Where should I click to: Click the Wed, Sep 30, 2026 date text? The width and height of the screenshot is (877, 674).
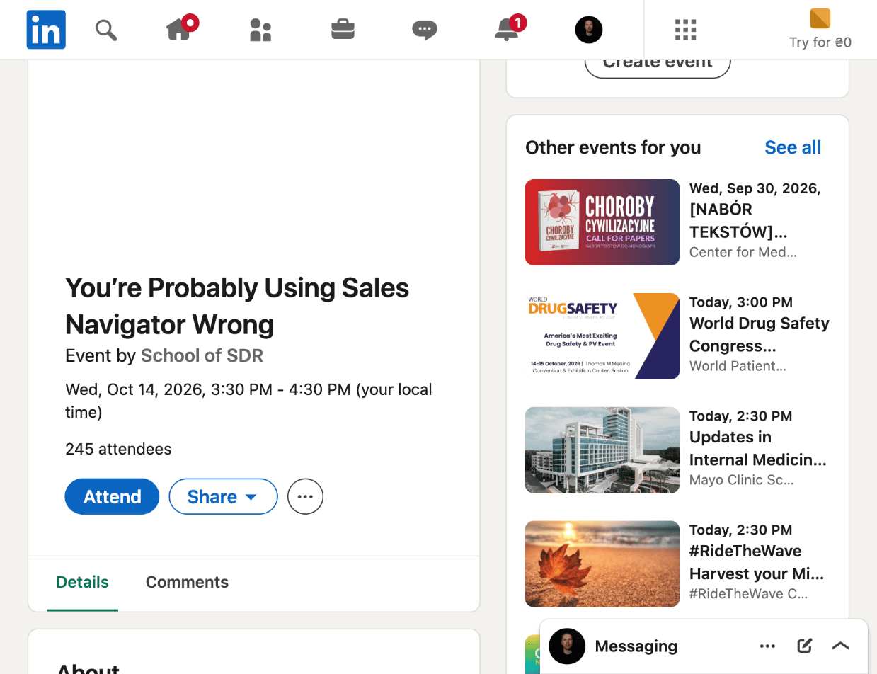755,188
